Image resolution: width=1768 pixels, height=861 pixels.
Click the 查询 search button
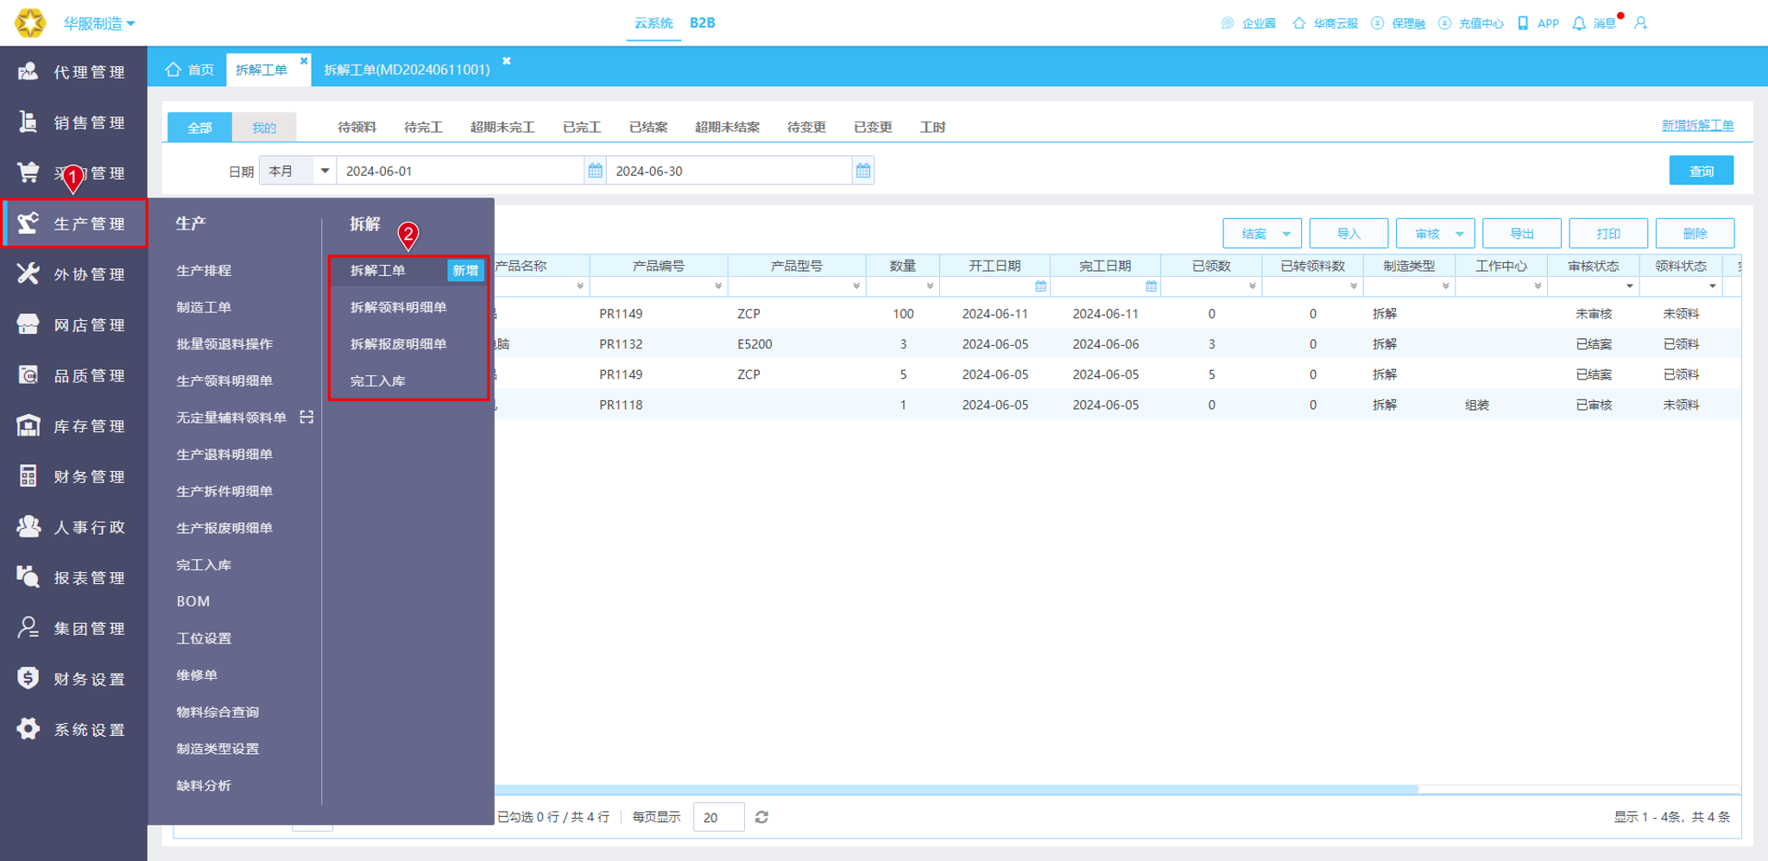click(1701, 171)
